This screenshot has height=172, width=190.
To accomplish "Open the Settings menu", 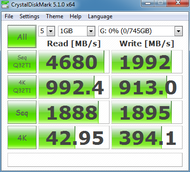I will (29, 16).
